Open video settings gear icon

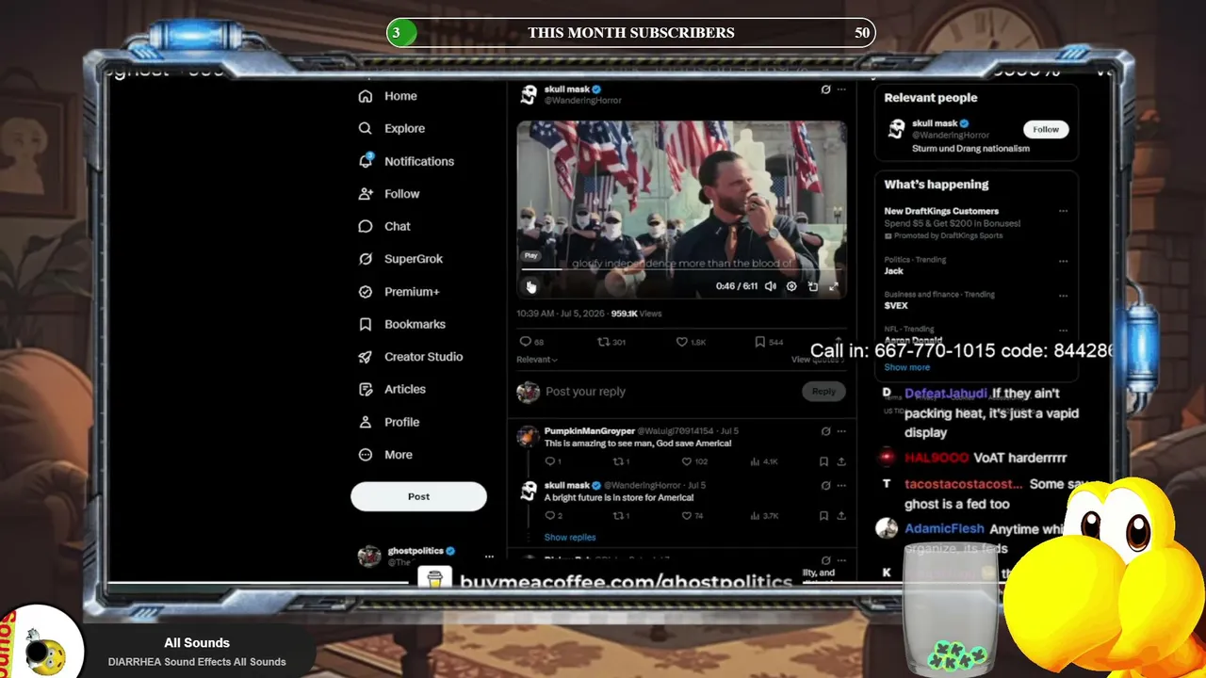[x=791, y=286]
